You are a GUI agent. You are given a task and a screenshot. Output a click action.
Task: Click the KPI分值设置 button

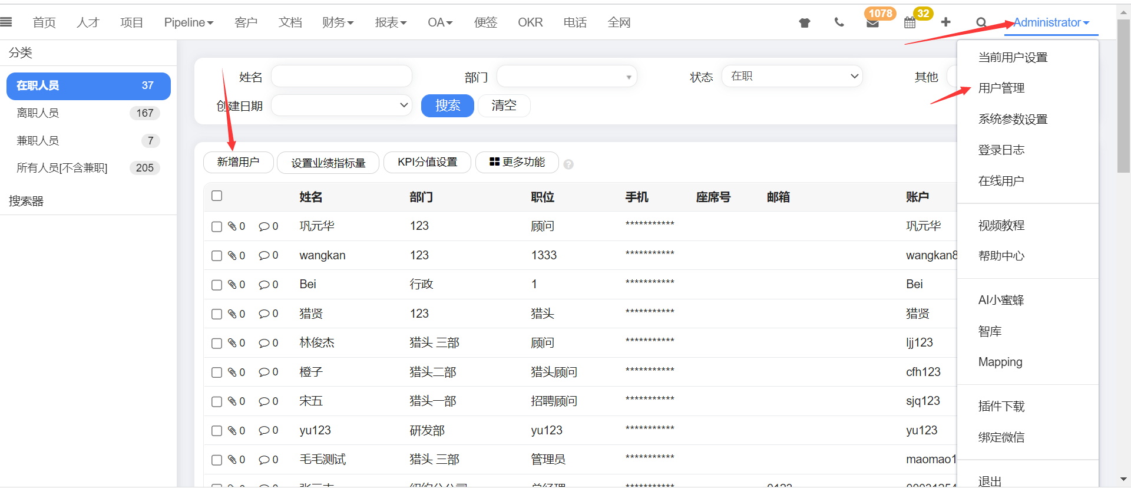(427, 162)
